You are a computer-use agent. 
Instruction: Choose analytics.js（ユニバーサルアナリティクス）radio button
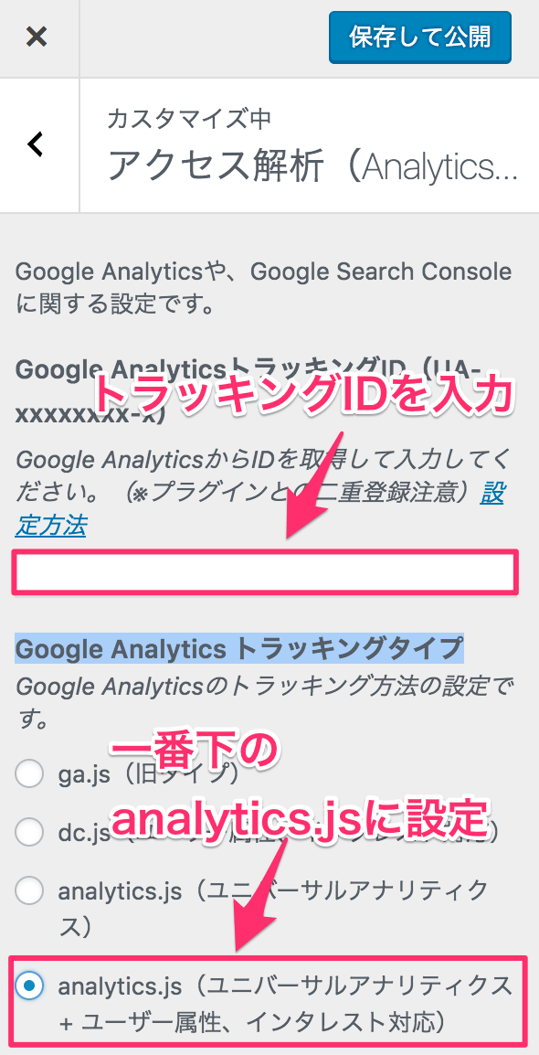(29, 891)
